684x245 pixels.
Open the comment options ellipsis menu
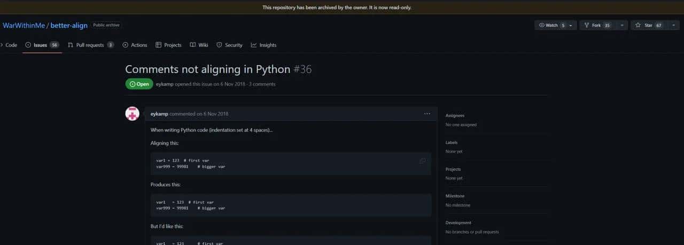pyautogui.click(x=427, y=114)
